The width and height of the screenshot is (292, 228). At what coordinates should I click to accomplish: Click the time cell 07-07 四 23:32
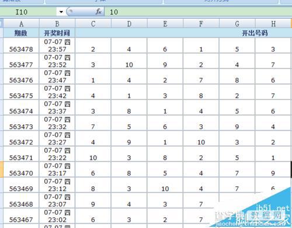pyautogui.click(x=57, y=123)
